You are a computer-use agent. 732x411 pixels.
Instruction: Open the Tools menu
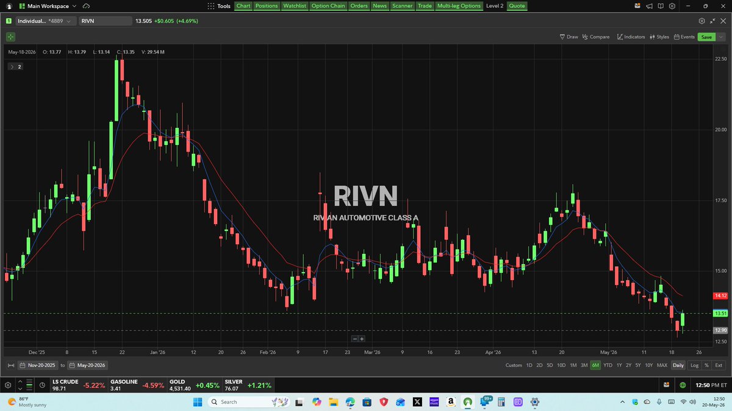220,6
